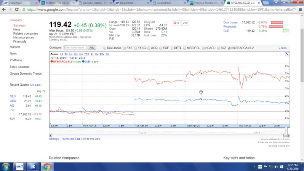The image size is (304, 171).
Task: Click the taskbar clock
Action: (293, 167)
